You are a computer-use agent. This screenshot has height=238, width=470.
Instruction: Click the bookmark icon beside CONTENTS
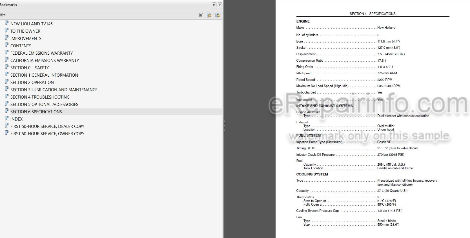click(7, 45)
